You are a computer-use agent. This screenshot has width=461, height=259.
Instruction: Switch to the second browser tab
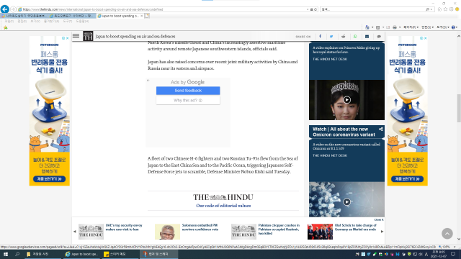(x=72, y=16)
